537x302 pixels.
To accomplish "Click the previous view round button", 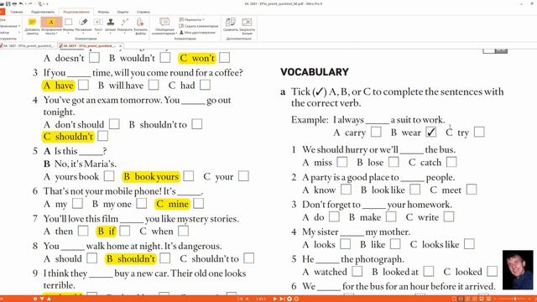I will [x=289, y=299].
